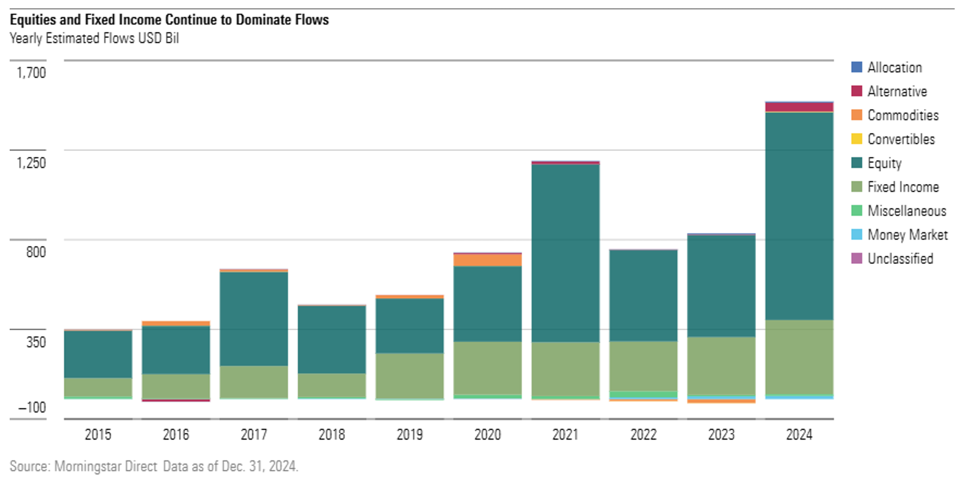Click the Fixed Income legend swatch

pos(857,187)
